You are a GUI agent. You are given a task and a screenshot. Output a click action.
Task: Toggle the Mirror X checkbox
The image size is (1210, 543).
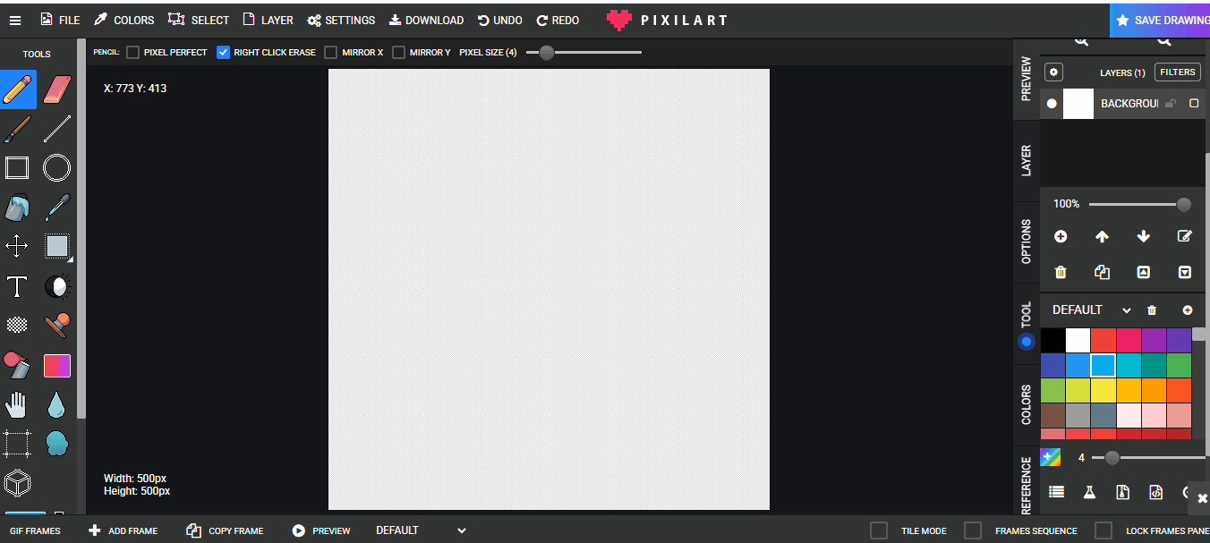(x=331, y=53)
